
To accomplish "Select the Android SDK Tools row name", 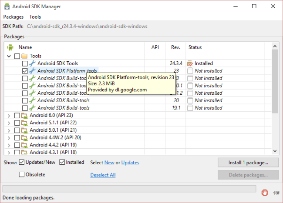I will (x=58, y=63).
